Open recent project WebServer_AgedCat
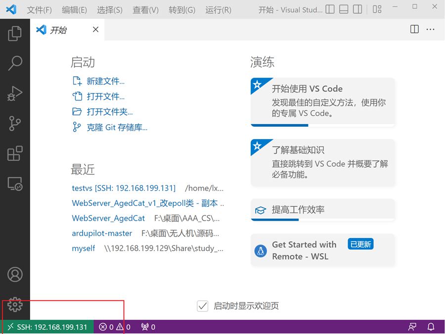Screen dimensions: 445x334 click(x=108, y=218)
